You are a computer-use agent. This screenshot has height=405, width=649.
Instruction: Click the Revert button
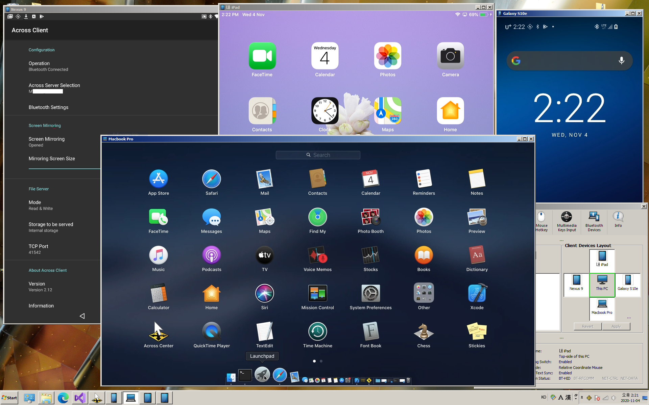[587, 326]
